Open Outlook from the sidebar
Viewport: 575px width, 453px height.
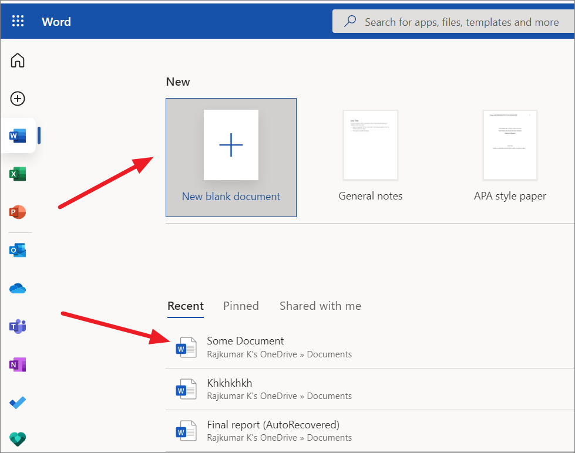click(18, 249)
